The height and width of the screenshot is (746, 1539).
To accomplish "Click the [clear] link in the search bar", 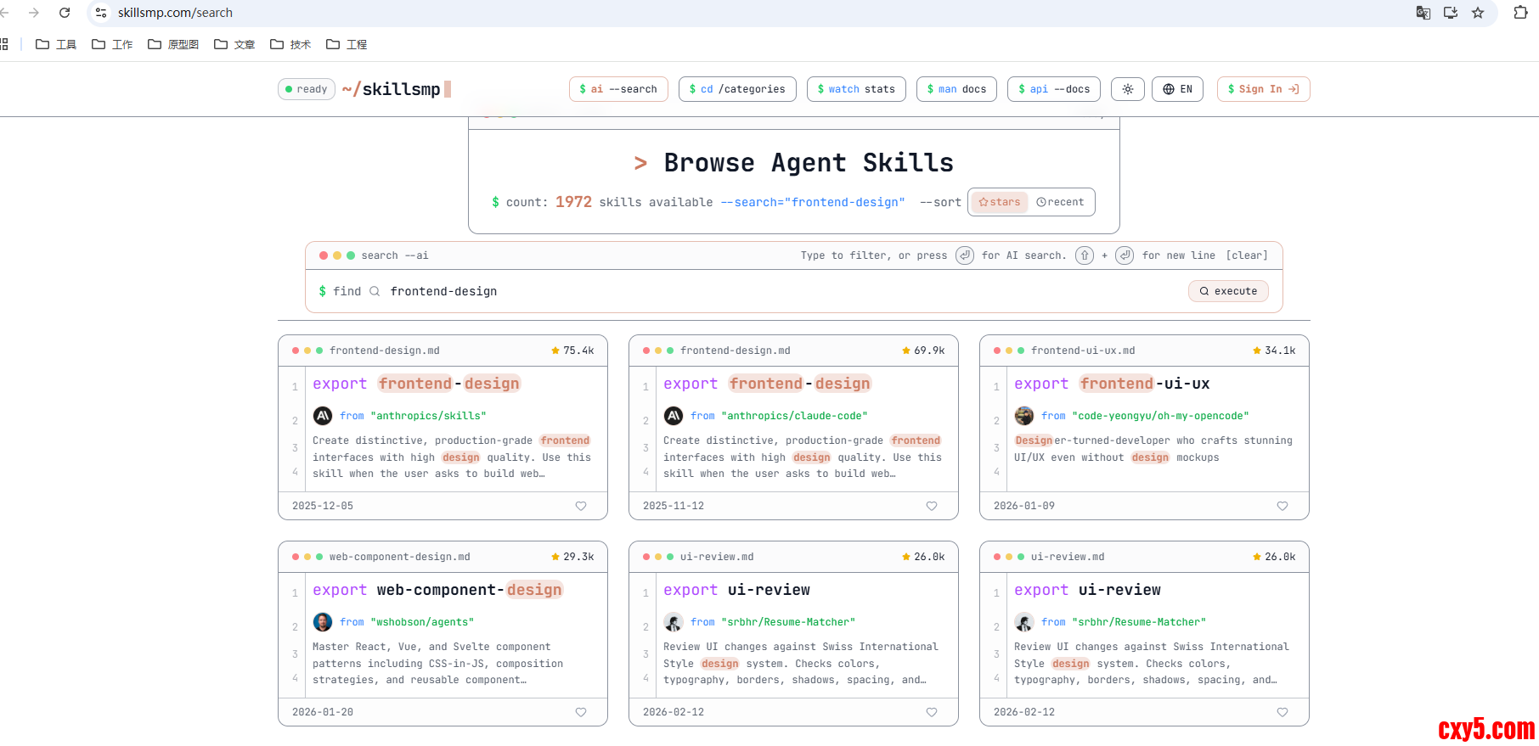I will (1246, 255).
